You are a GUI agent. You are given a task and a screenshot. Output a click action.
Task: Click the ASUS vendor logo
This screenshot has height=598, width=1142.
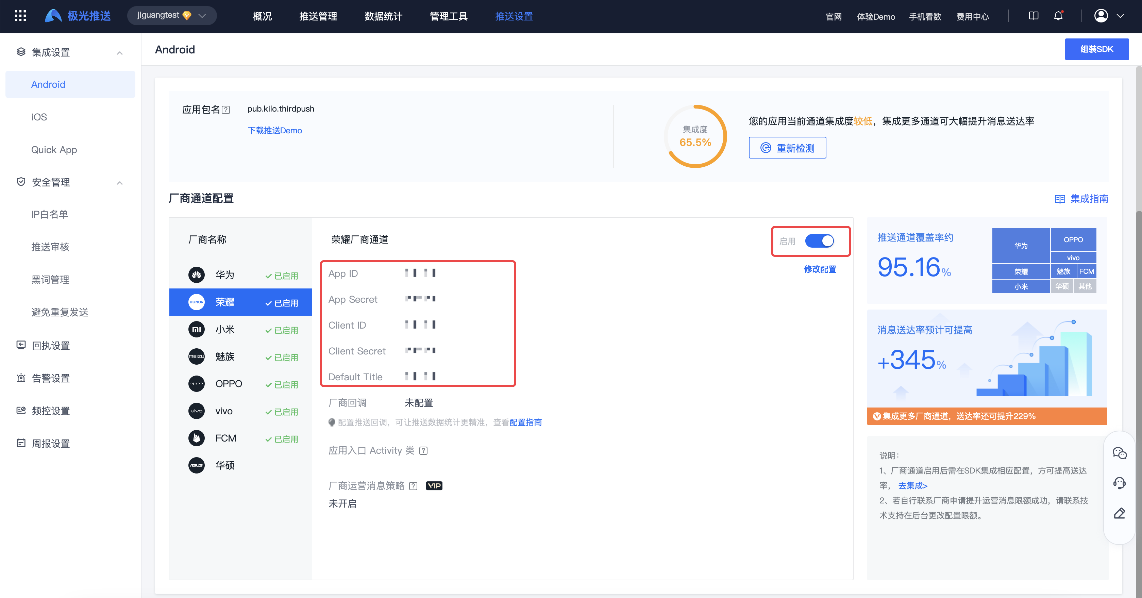196,465
